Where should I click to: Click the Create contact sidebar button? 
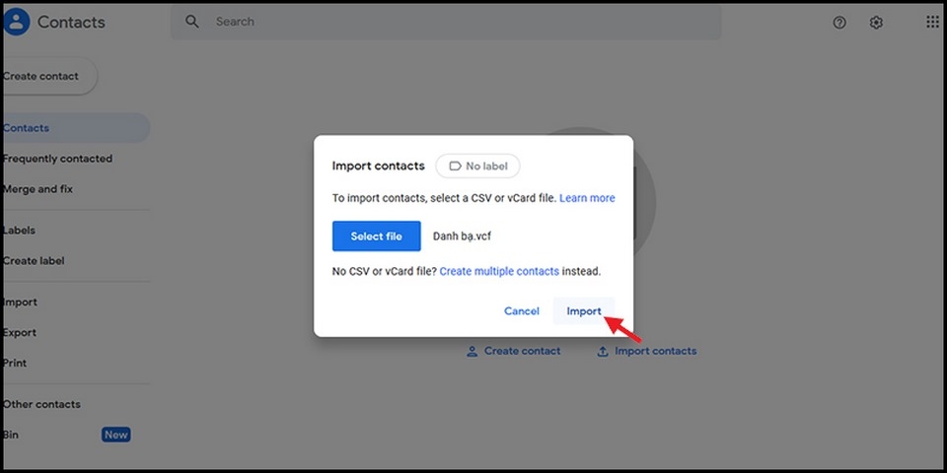[x=48, y=76]
